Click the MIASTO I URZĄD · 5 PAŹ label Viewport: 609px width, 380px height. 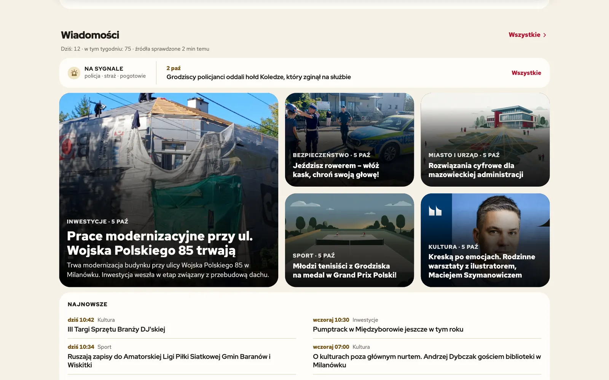tap(464, 155)
